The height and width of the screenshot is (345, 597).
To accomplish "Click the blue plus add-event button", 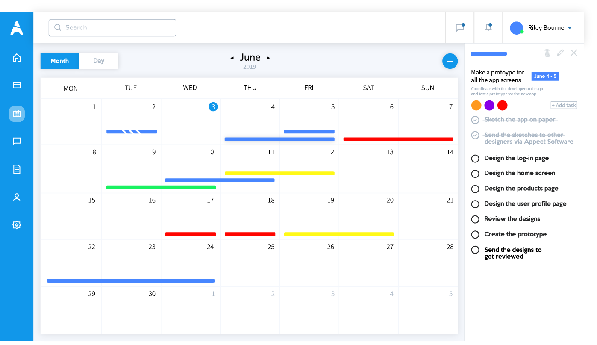I will [450, 62].
